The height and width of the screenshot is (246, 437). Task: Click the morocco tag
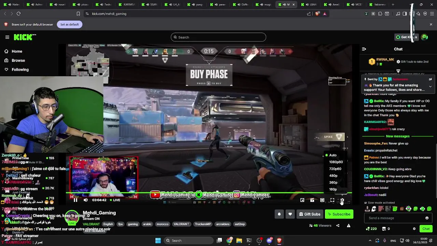[163, 224]
